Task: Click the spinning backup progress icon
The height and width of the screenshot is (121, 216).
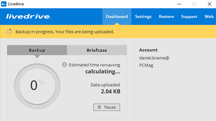Action: [x=10, y=32]
